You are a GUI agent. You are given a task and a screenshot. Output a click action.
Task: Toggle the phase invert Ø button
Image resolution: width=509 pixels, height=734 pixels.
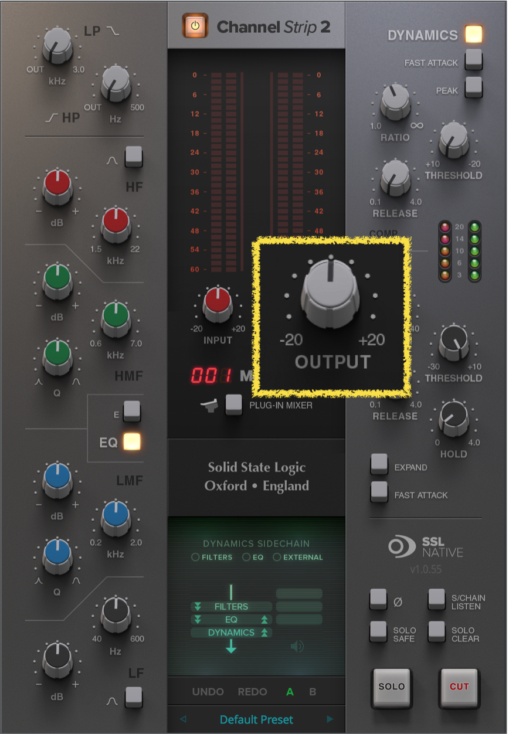tap(378, 599)
